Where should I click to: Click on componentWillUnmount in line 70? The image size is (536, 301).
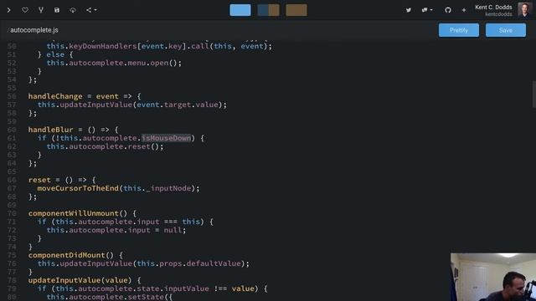(x=73, y=213)
